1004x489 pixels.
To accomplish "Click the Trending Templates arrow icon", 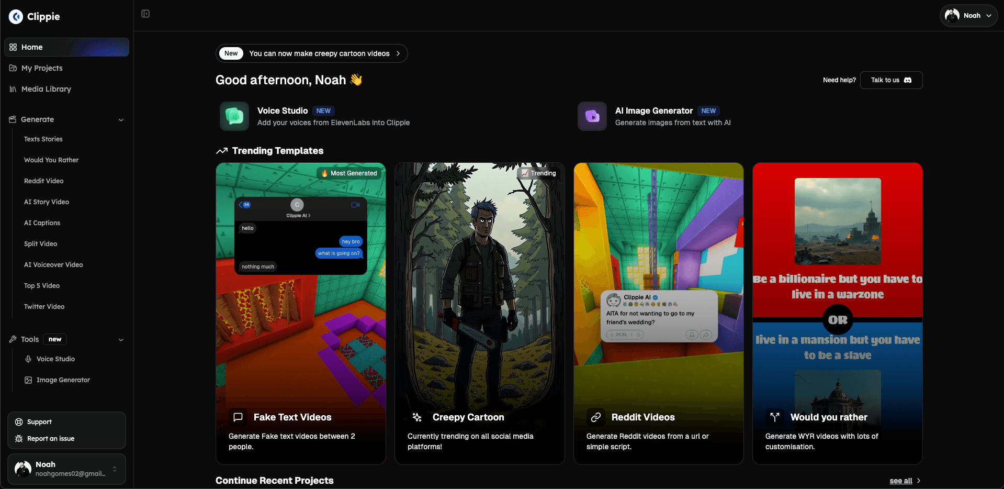I will (x=222, y=151).
